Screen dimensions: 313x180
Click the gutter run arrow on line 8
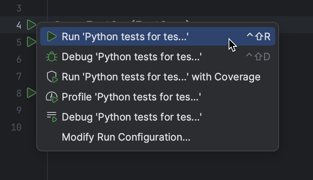(x=31, y=93)
